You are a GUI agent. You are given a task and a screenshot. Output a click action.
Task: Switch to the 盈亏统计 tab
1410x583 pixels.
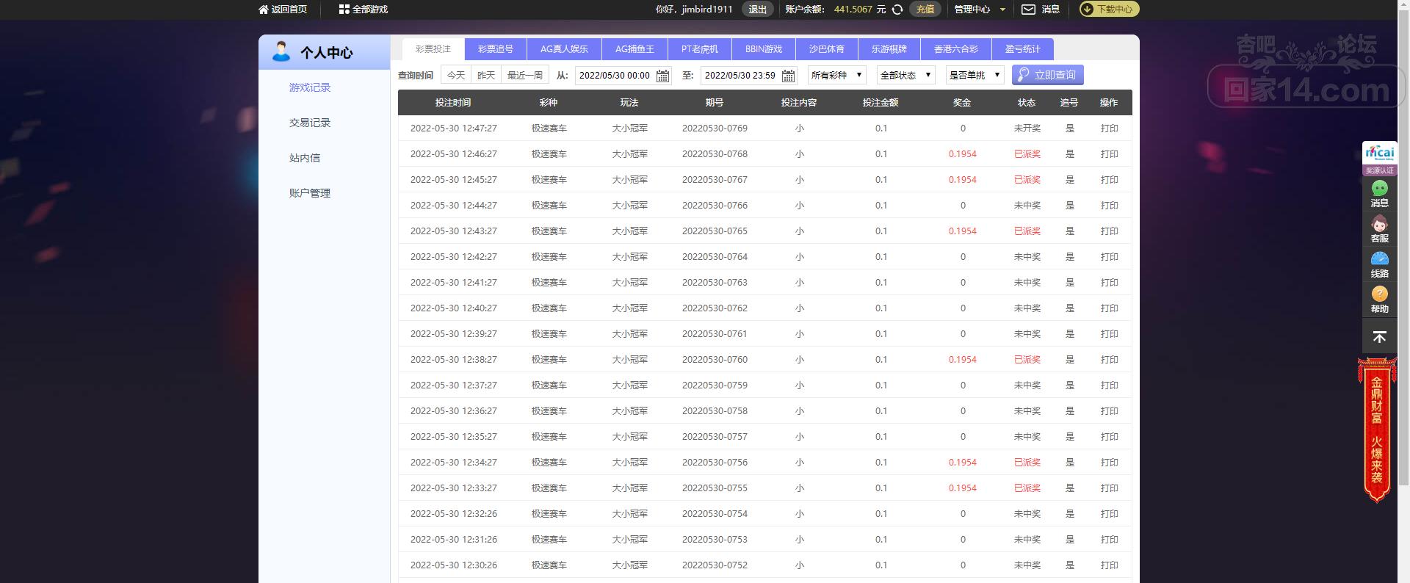tap(1022, 49)
